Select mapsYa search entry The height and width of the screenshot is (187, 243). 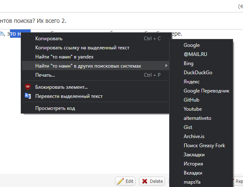pyautogui.click(x=201, y=182)
